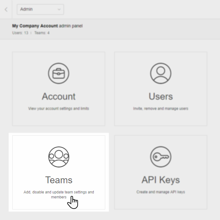Click the 'Admin' label inside the selector

pyautogui.click(x=26, y=10)
